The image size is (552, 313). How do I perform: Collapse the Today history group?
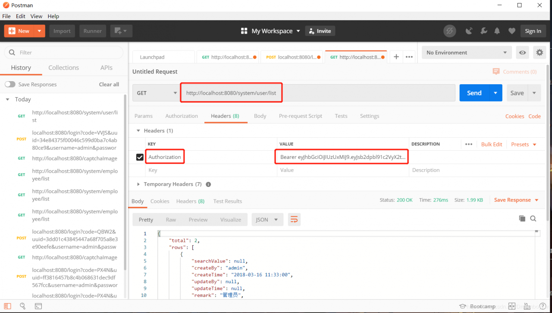tap(7, 99)
